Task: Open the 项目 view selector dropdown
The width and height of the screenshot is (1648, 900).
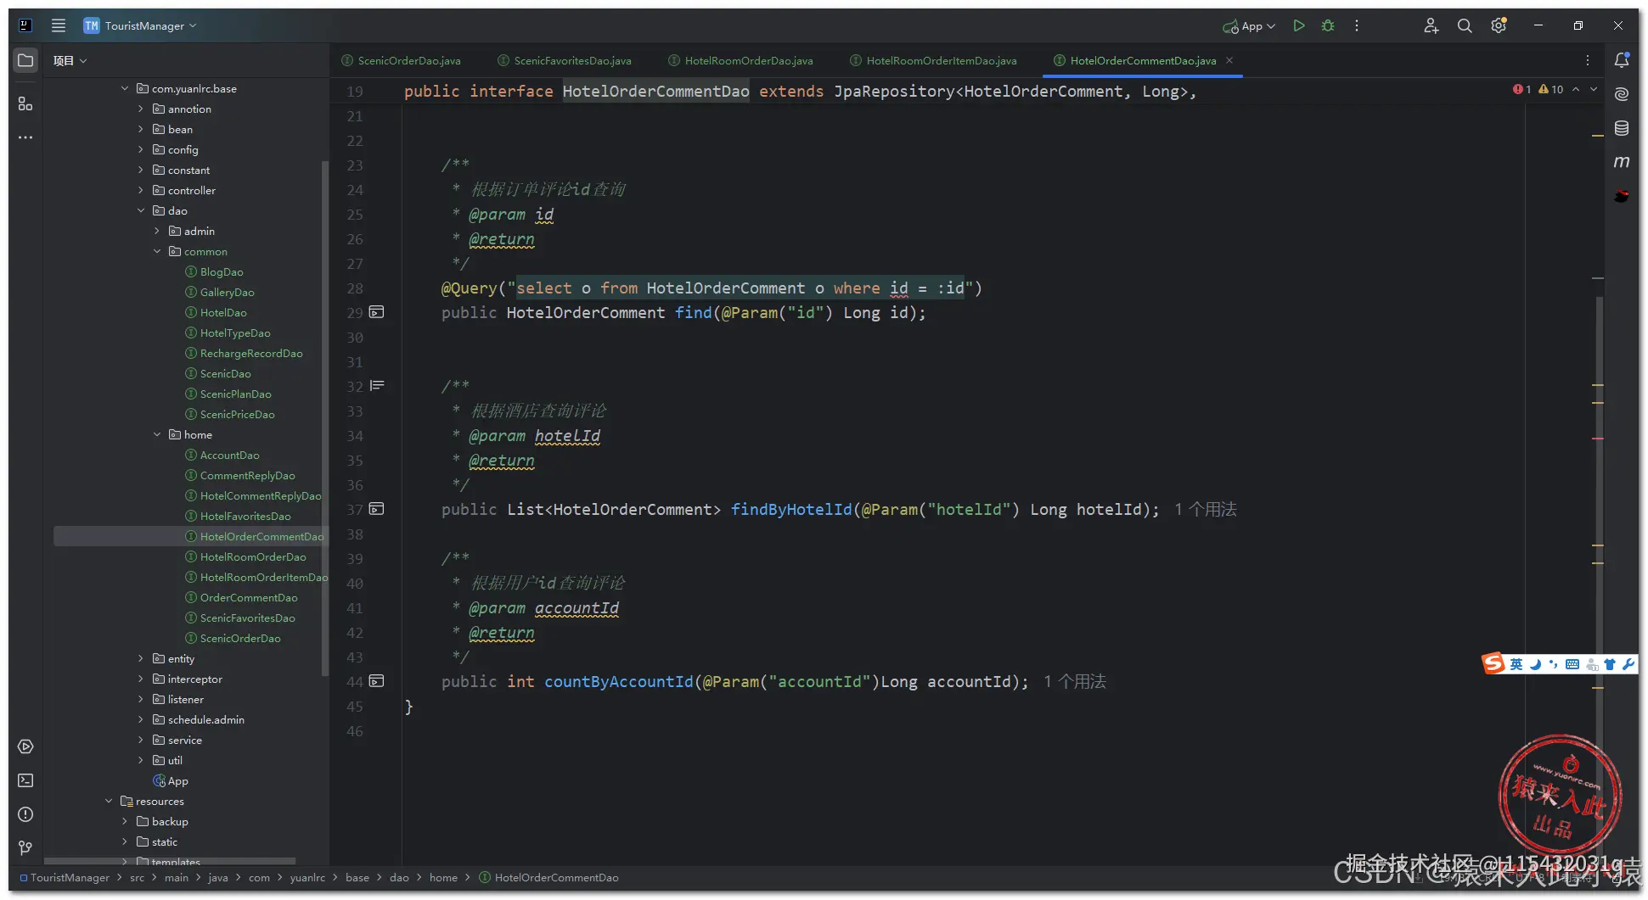Action: pyautogui.click(x=70, y=60)
